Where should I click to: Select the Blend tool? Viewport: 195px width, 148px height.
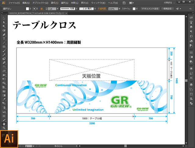(x=4, y=104)
